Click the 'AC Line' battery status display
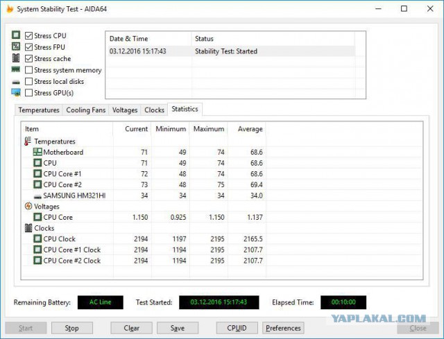 coord(100,302)
